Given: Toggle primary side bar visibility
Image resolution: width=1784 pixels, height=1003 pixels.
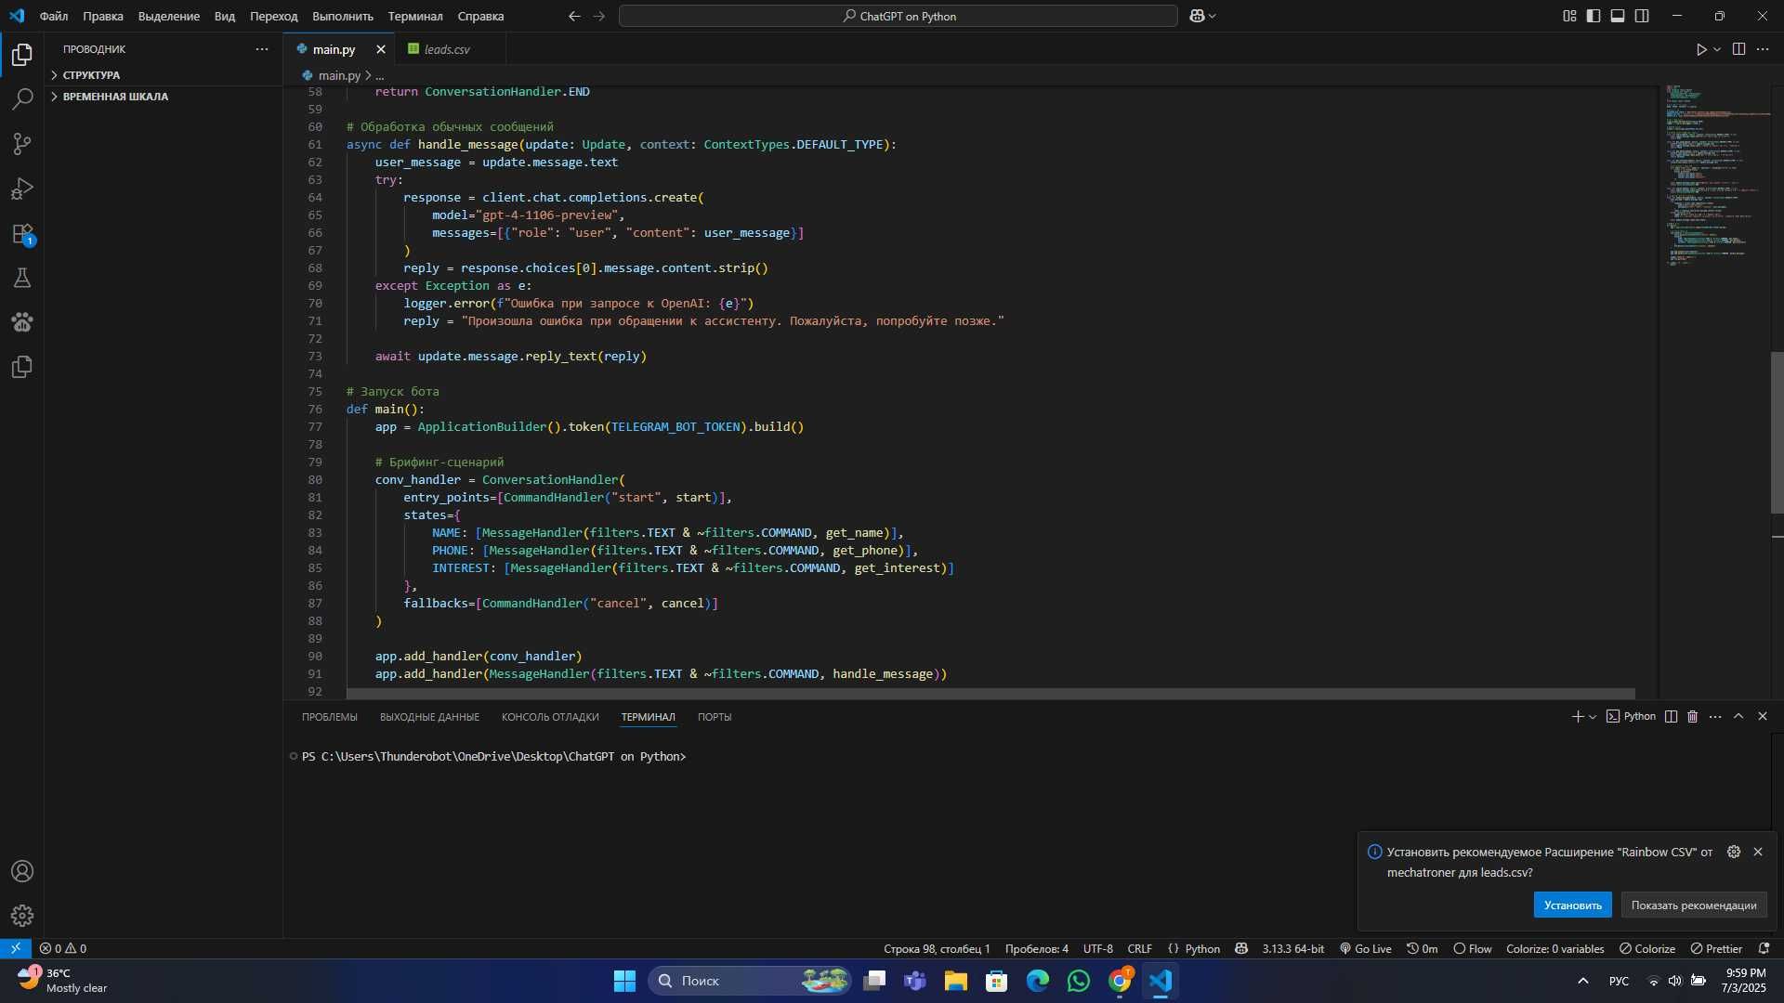Looking at the screenshot, I should [x=1594, y=16].
